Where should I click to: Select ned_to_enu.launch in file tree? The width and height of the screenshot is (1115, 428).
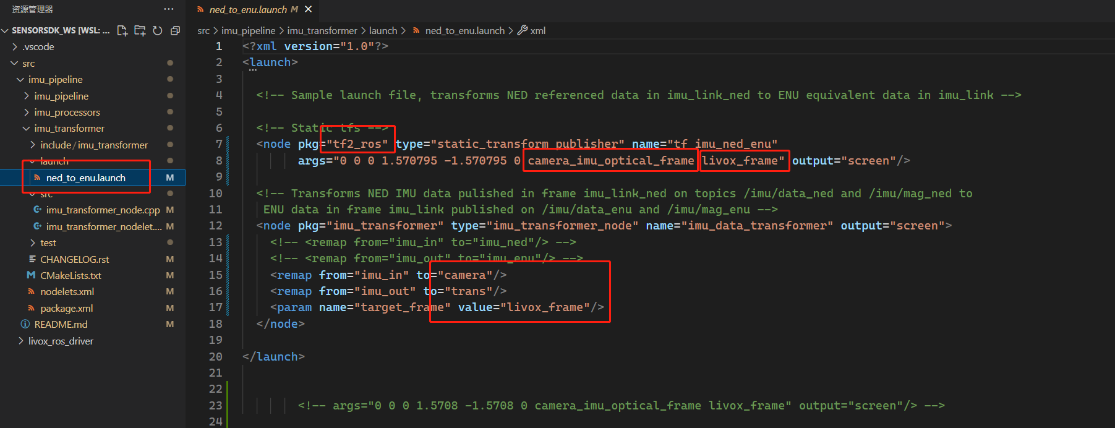[x=93, y=178]
